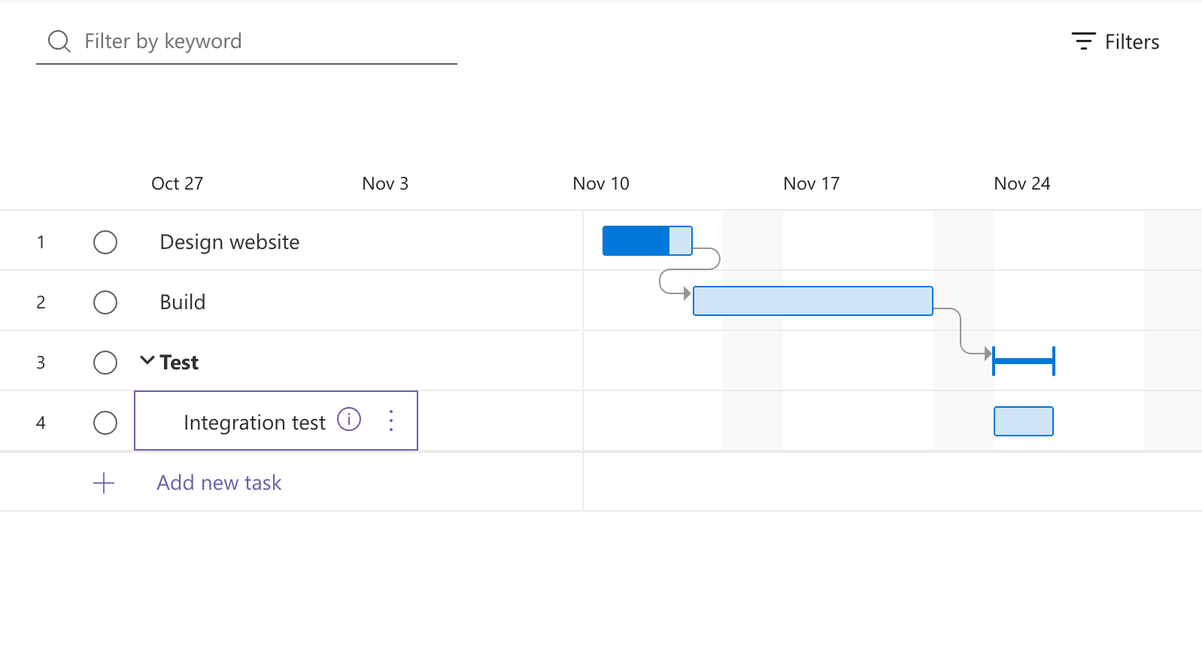Select the Design website task name
This screenshot has width=1202, height=647.
229,242
